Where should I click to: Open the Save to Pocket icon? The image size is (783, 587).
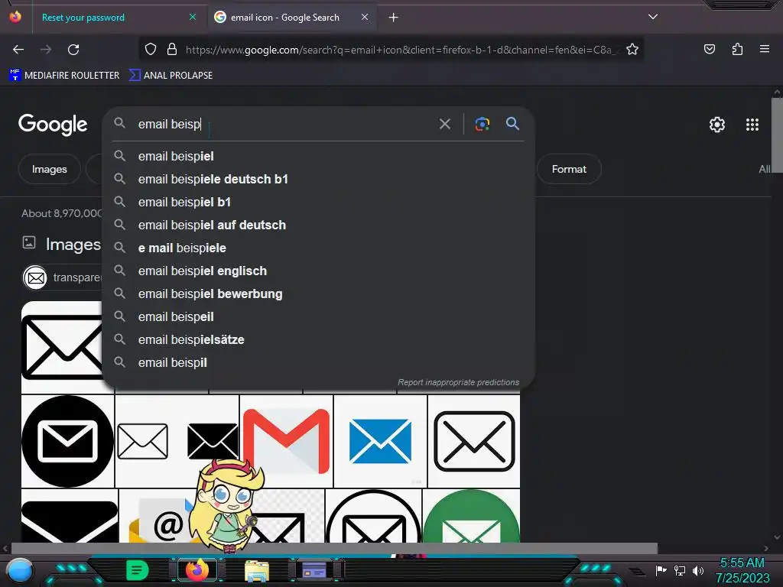[x=709, y=49]
